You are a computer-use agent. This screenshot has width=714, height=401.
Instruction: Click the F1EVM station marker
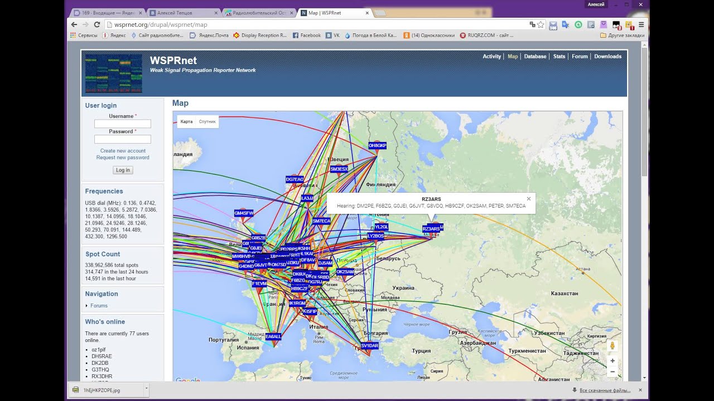click(x=259, y=283)
